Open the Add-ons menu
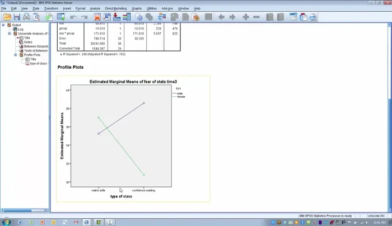Screen dimensions: 392x226 pos(167,8)
